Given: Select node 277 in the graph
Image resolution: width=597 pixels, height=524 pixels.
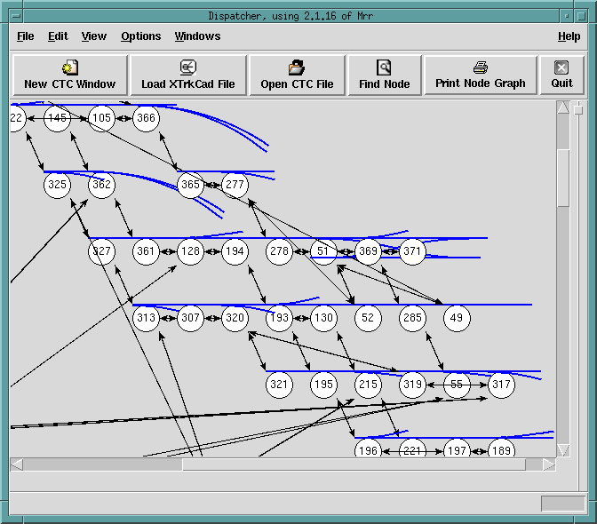Looking at the screenshot, I should coord(235,185).
